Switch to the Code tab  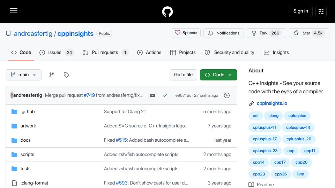click(21, 53)
